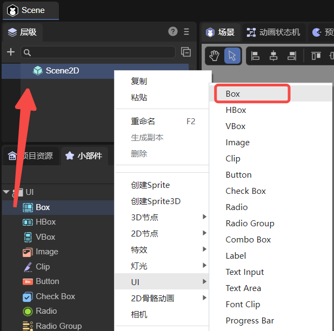
Task: Switch to the 动画状态机 tab
Action: click(273, 32)
